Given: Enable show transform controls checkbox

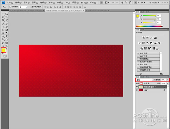Looking at the screenshot, I should click(x=30, y=7).
